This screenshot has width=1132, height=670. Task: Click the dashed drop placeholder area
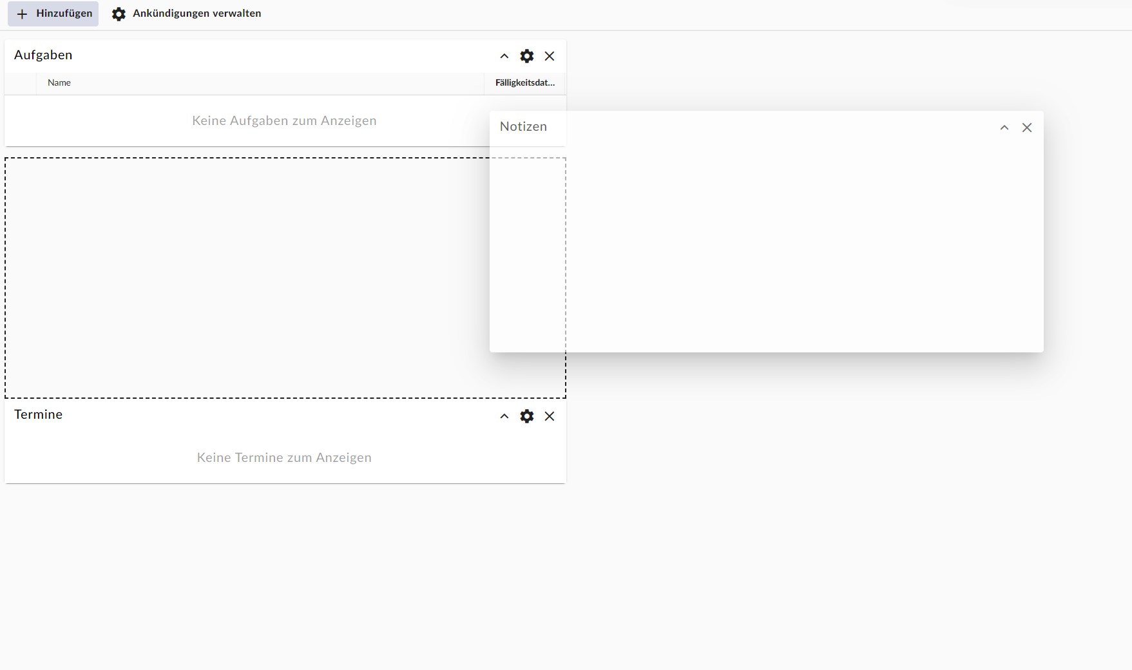[x=245, y=277]
